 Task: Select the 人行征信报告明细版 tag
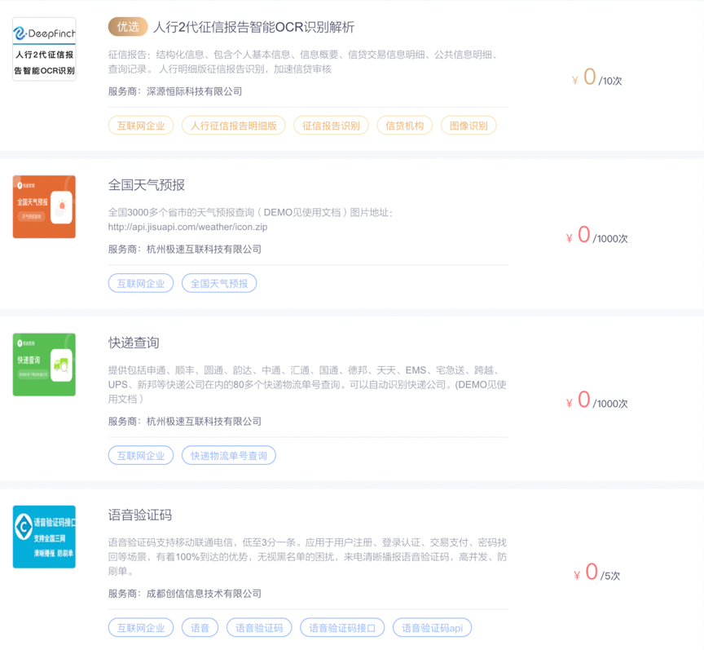click(234, 126)
